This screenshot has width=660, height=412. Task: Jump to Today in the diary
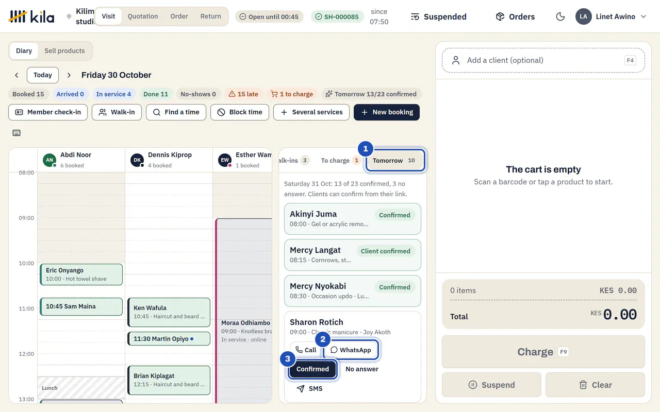[x=43, y=75]
